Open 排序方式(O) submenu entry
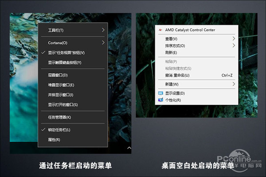 [196, 46]
